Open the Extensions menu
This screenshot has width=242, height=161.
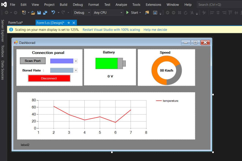click(153, 5)
